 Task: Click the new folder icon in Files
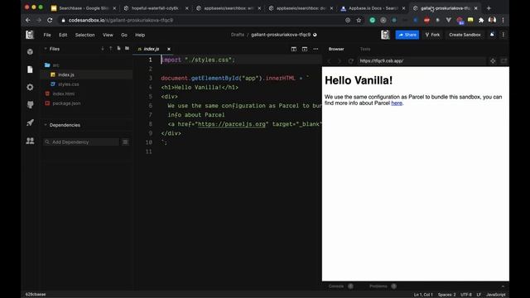point(127,49)
